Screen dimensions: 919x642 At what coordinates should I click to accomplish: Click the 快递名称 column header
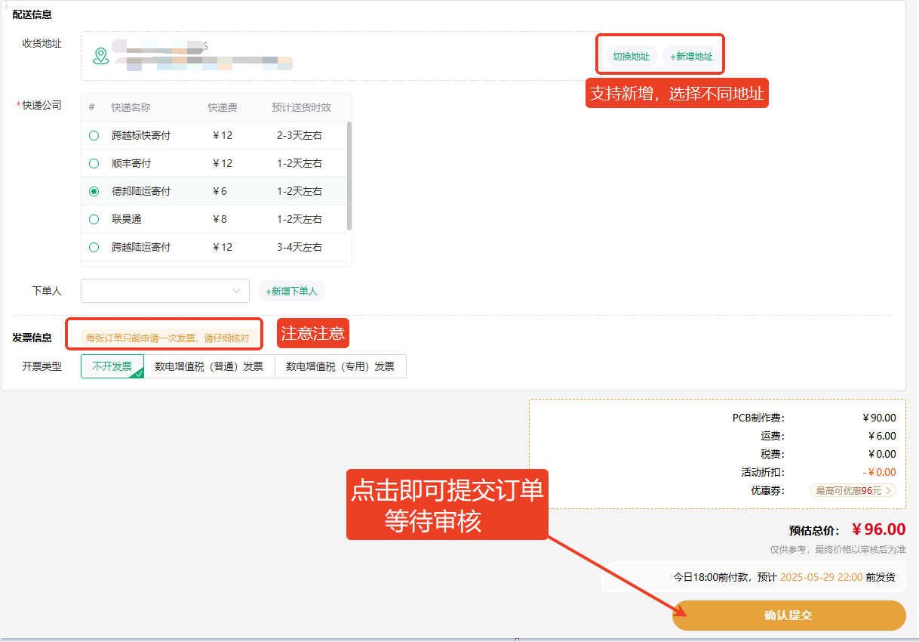click(131, 108)
